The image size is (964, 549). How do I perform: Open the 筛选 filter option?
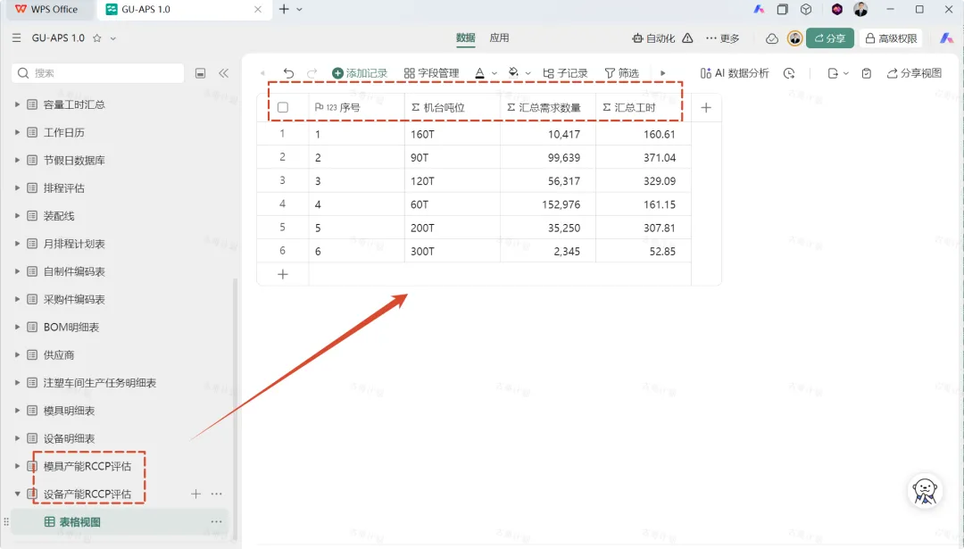pyautogui.click(x=621, y=73)
